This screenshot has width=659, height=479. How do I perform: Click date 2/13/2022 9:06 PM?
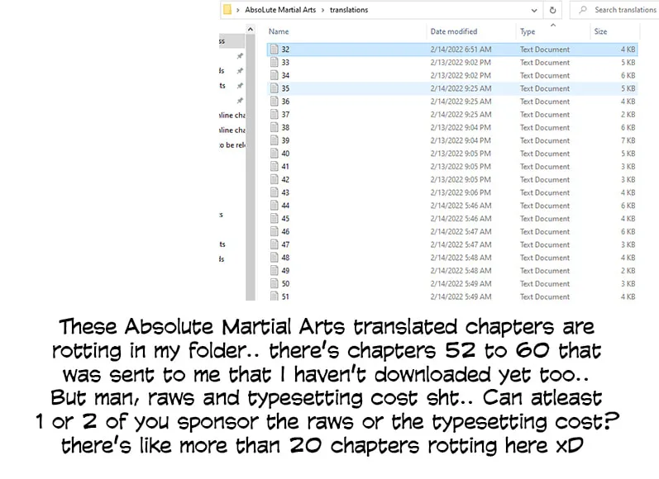(x=461, y=192)
